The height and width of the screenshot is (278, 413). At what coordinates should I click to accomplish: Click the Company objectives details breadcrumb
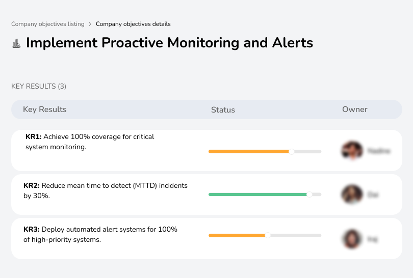pos(133,24)
